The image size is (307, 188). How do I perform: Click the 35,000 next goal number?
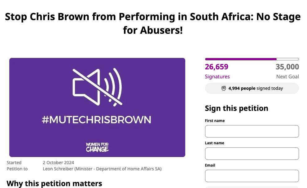pyautogui.click(x=287, y=67)
